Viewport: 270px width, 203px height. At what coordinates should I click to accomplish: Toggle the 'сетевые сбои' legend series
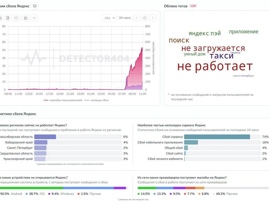[x=97, y=100]
